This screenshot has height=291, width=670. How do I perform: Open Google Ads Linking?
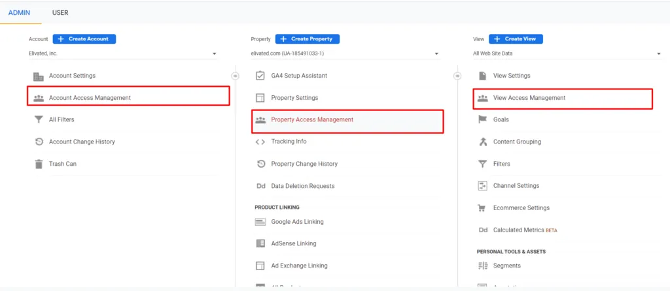tap(298, 222)
